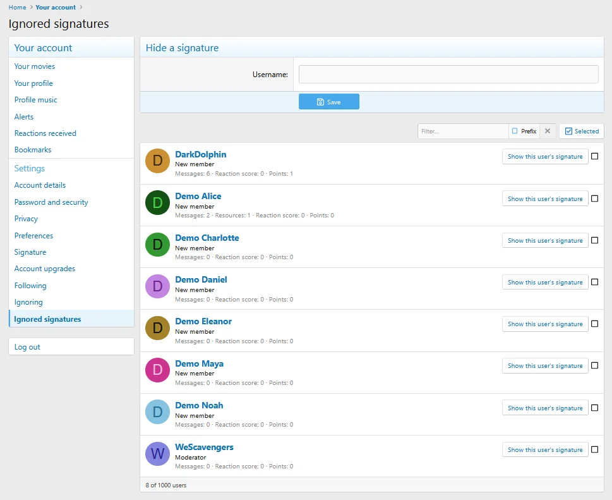612x500 pixels.
Task: Show Demo Charlotte's signature
Action: point(545,241)
